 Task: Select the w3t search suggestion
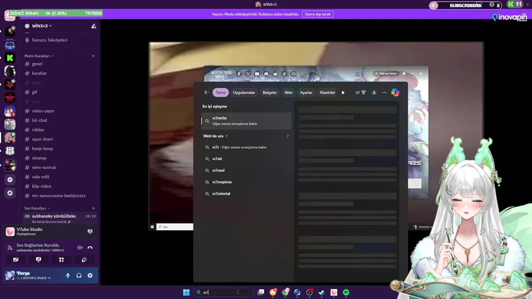[x=246, y=147]
